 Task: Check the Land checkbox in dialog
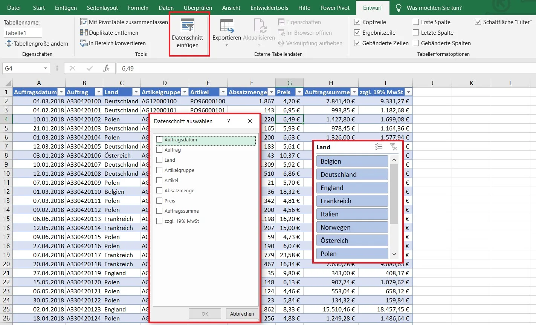coord(159,160)
